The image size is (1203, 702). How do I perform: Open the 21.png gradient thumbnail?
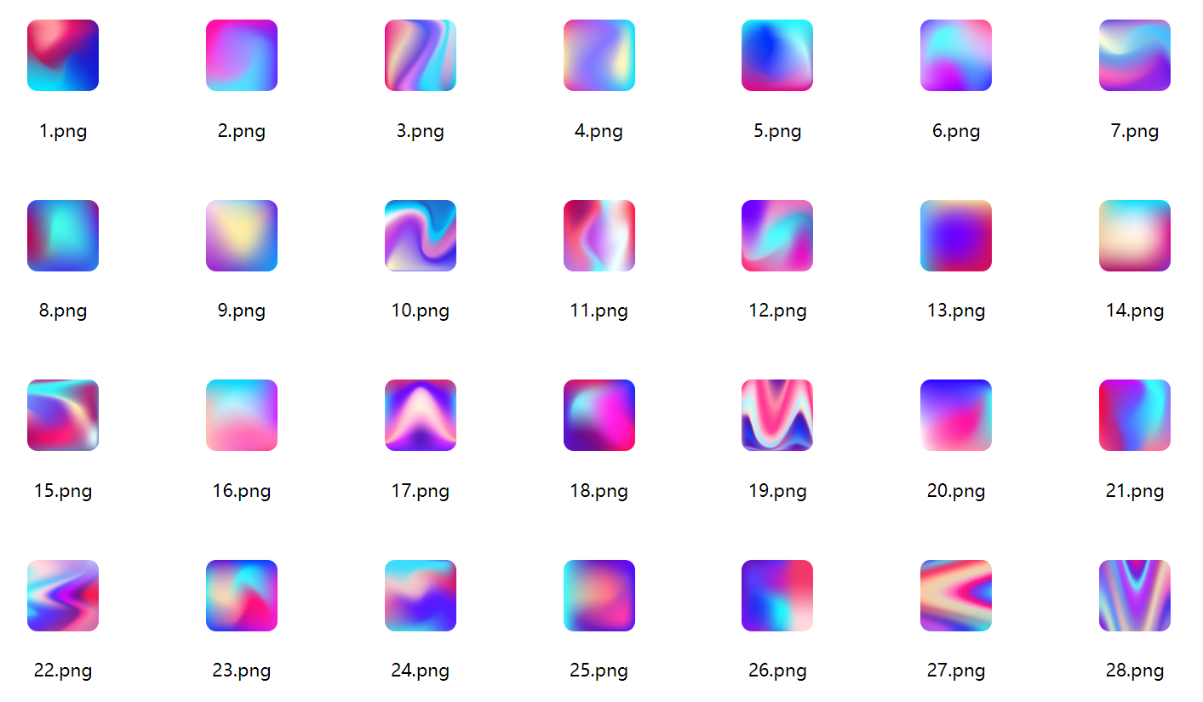(1135, 415)
